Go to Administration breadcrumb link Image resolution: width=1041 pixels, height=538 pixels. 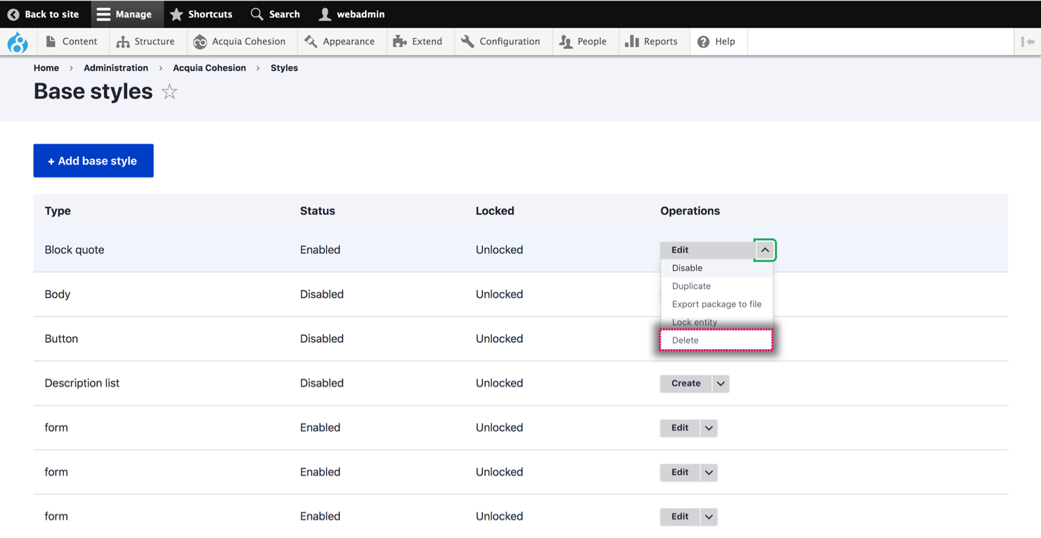pyautogui.click(x=116, y=68)
